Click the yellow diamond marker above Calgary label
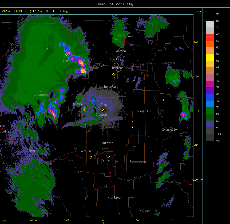The width and height of the screenshot is (230, 224). tap(108, 157)
